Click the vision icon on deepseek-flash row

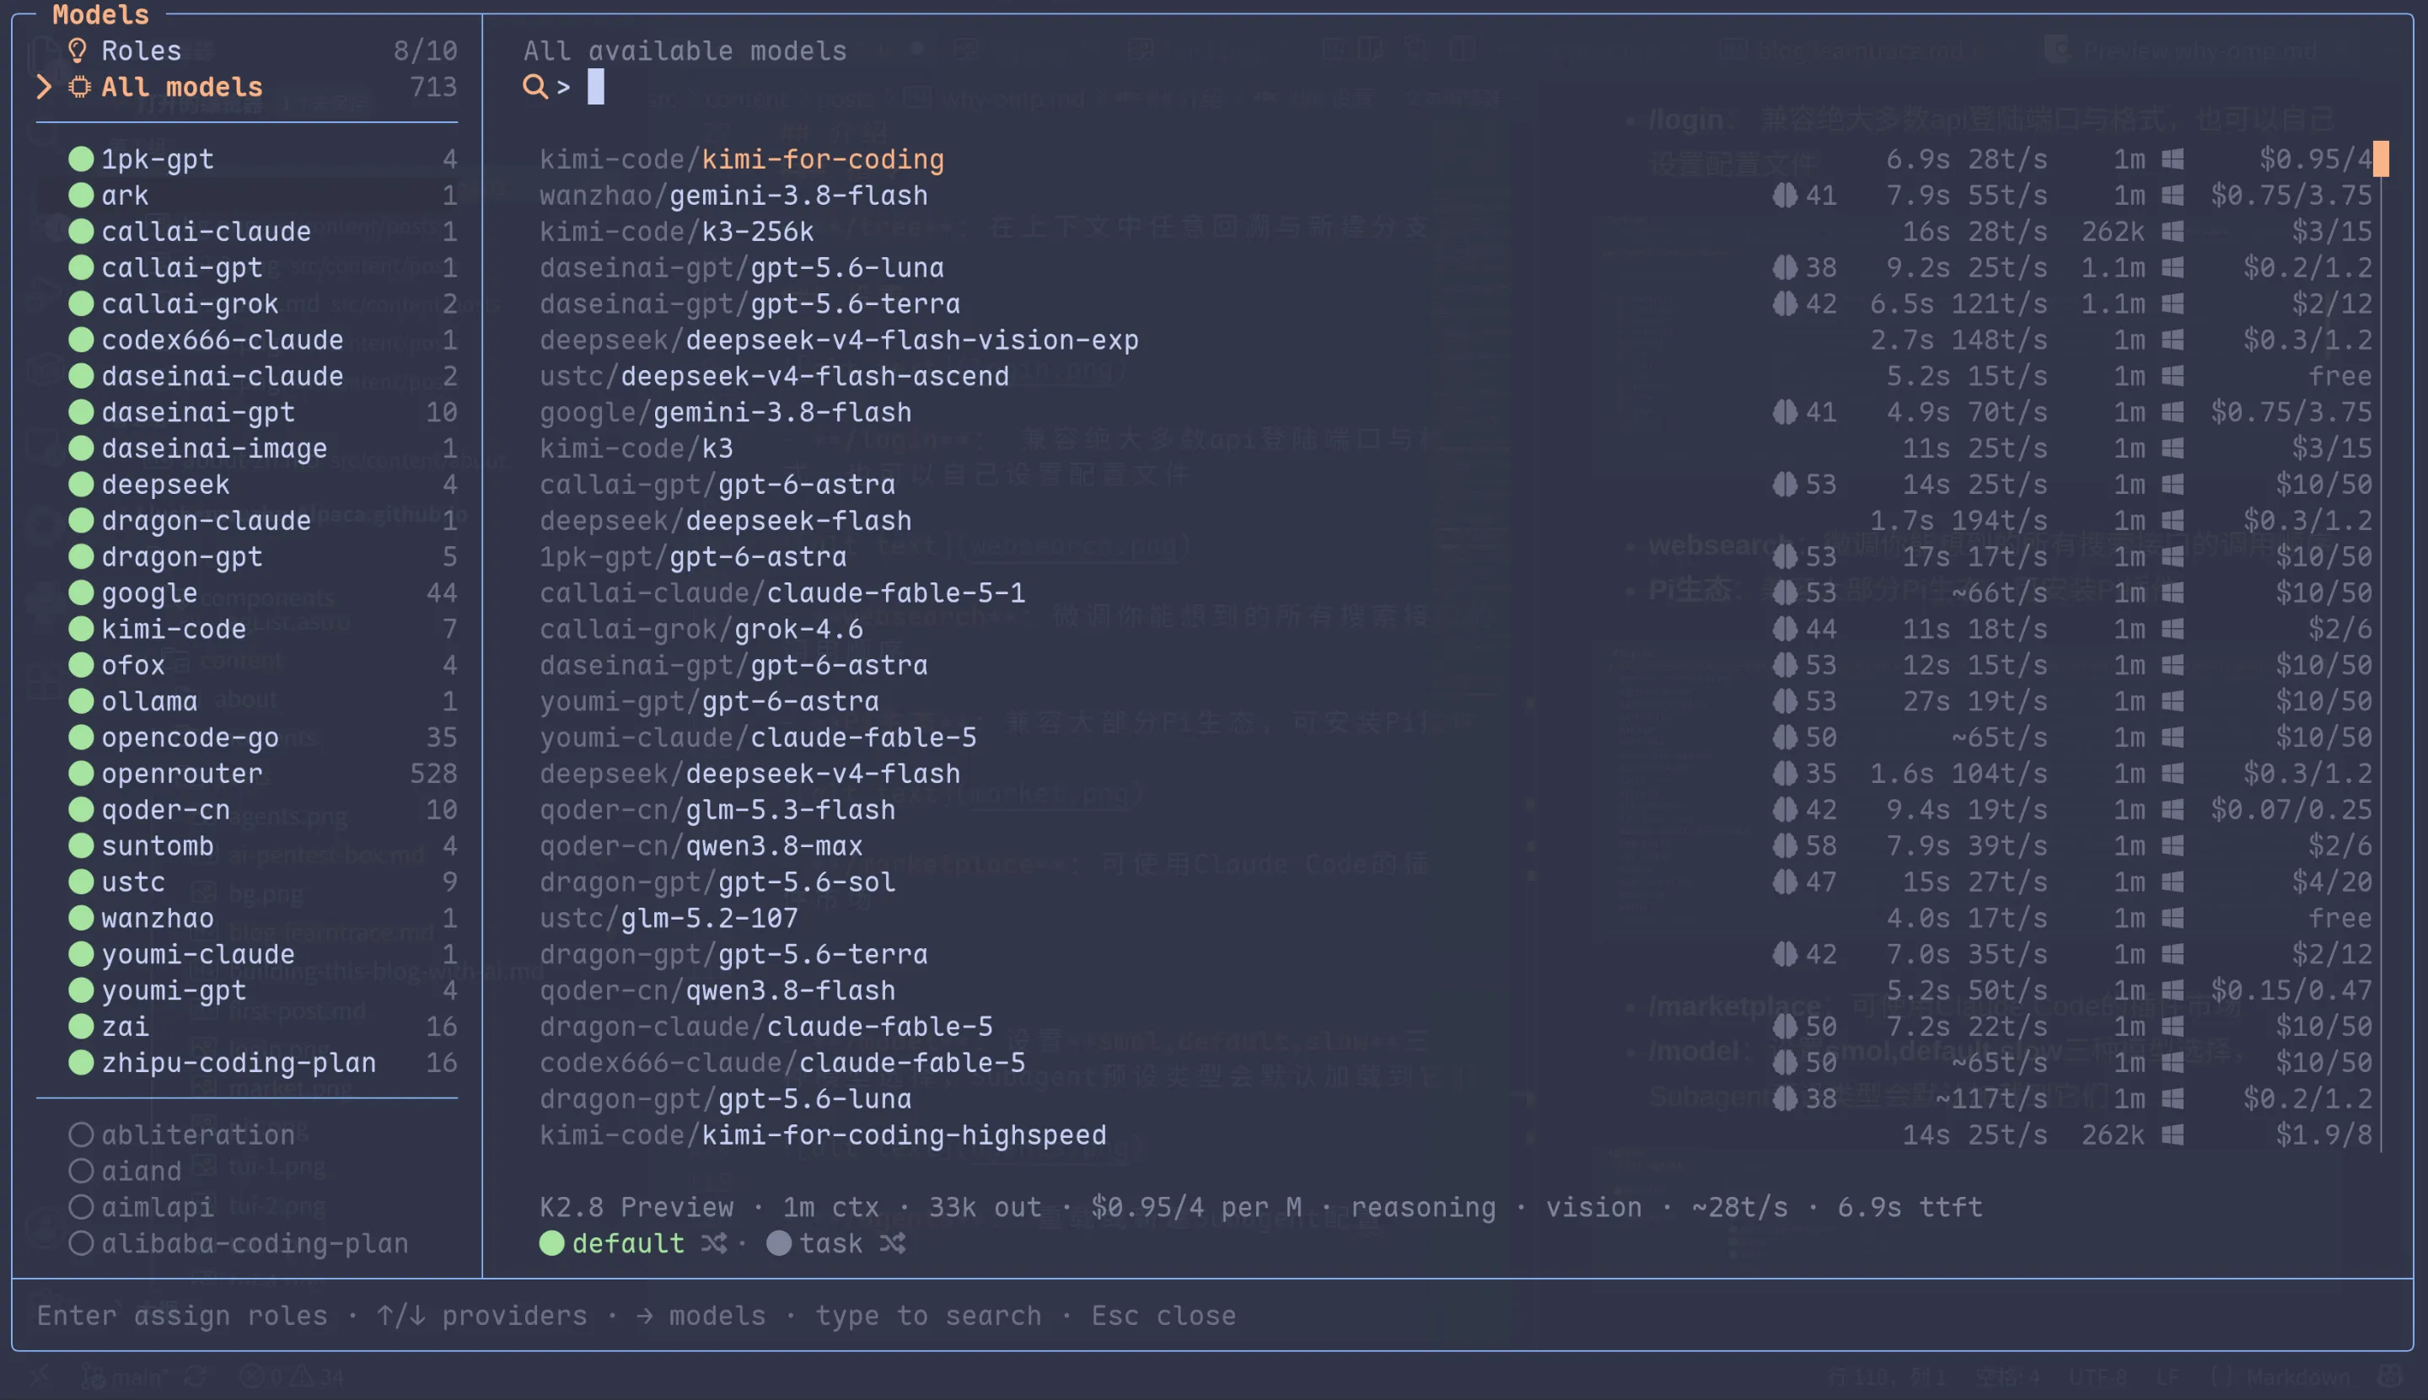2173,520
